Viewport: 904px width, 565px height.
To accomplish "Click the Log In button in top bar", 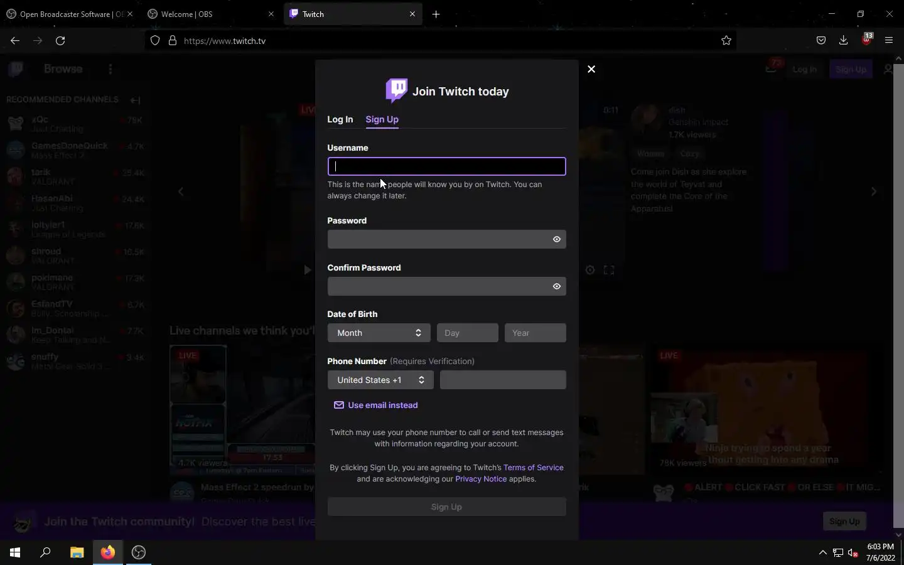I will pos(804,69).
